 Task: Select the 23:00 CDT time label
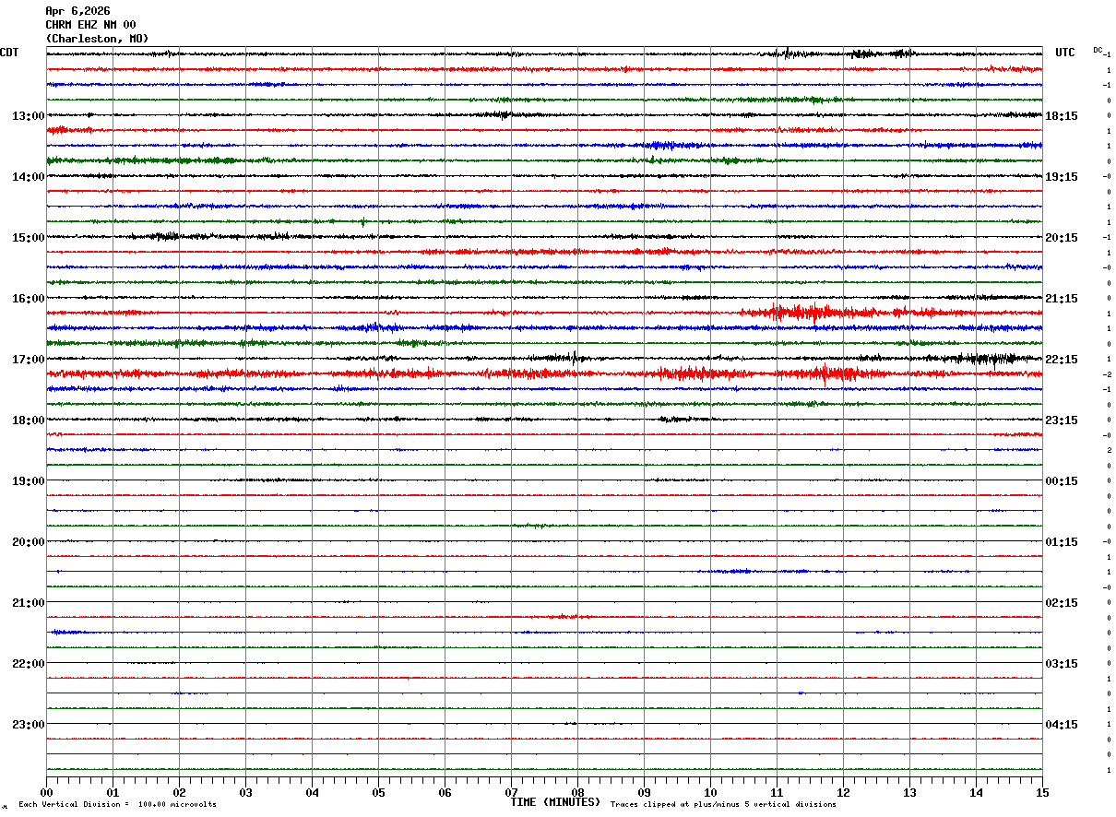click(28, 725)
